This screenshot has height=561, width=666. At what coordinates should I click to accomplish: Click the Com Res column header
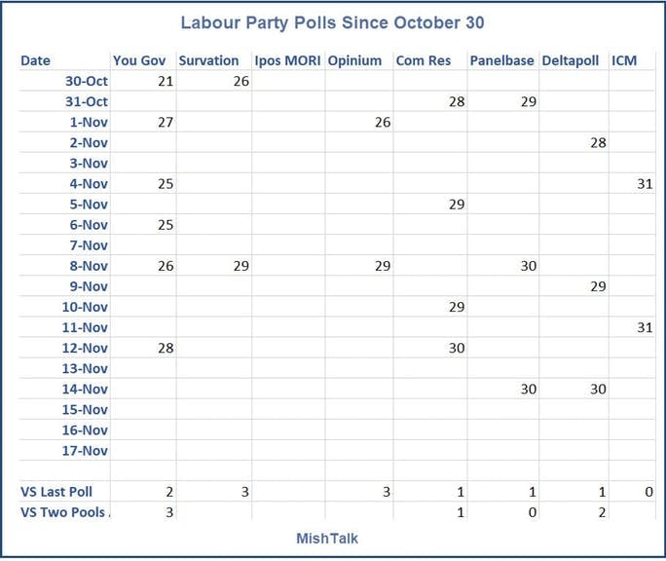pyautogui.click(x=422, y=60)
